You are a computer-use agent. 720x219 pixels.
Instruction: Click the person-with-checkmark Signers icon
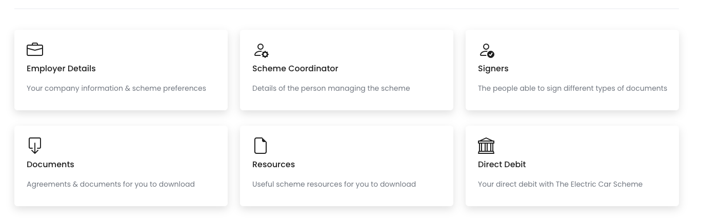(x=487, y=50)
